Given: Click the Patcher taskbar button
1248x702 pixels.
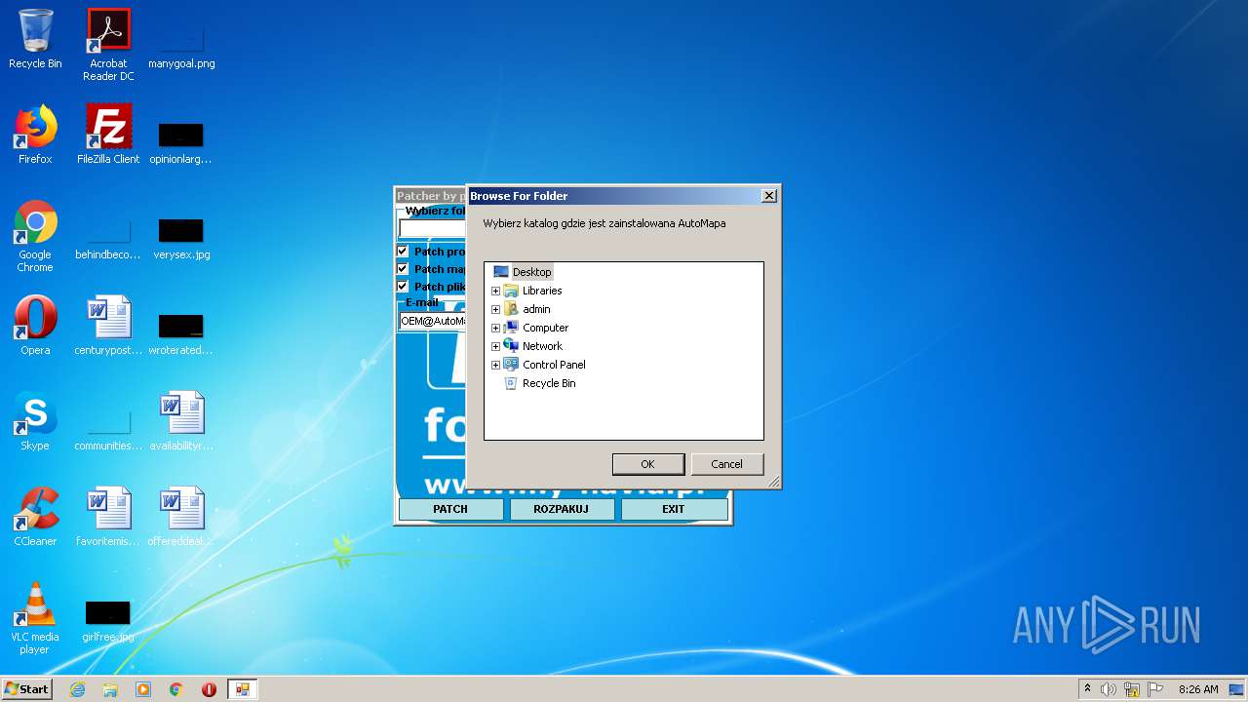Looking at the screenshot, I should tap(242, 689).
